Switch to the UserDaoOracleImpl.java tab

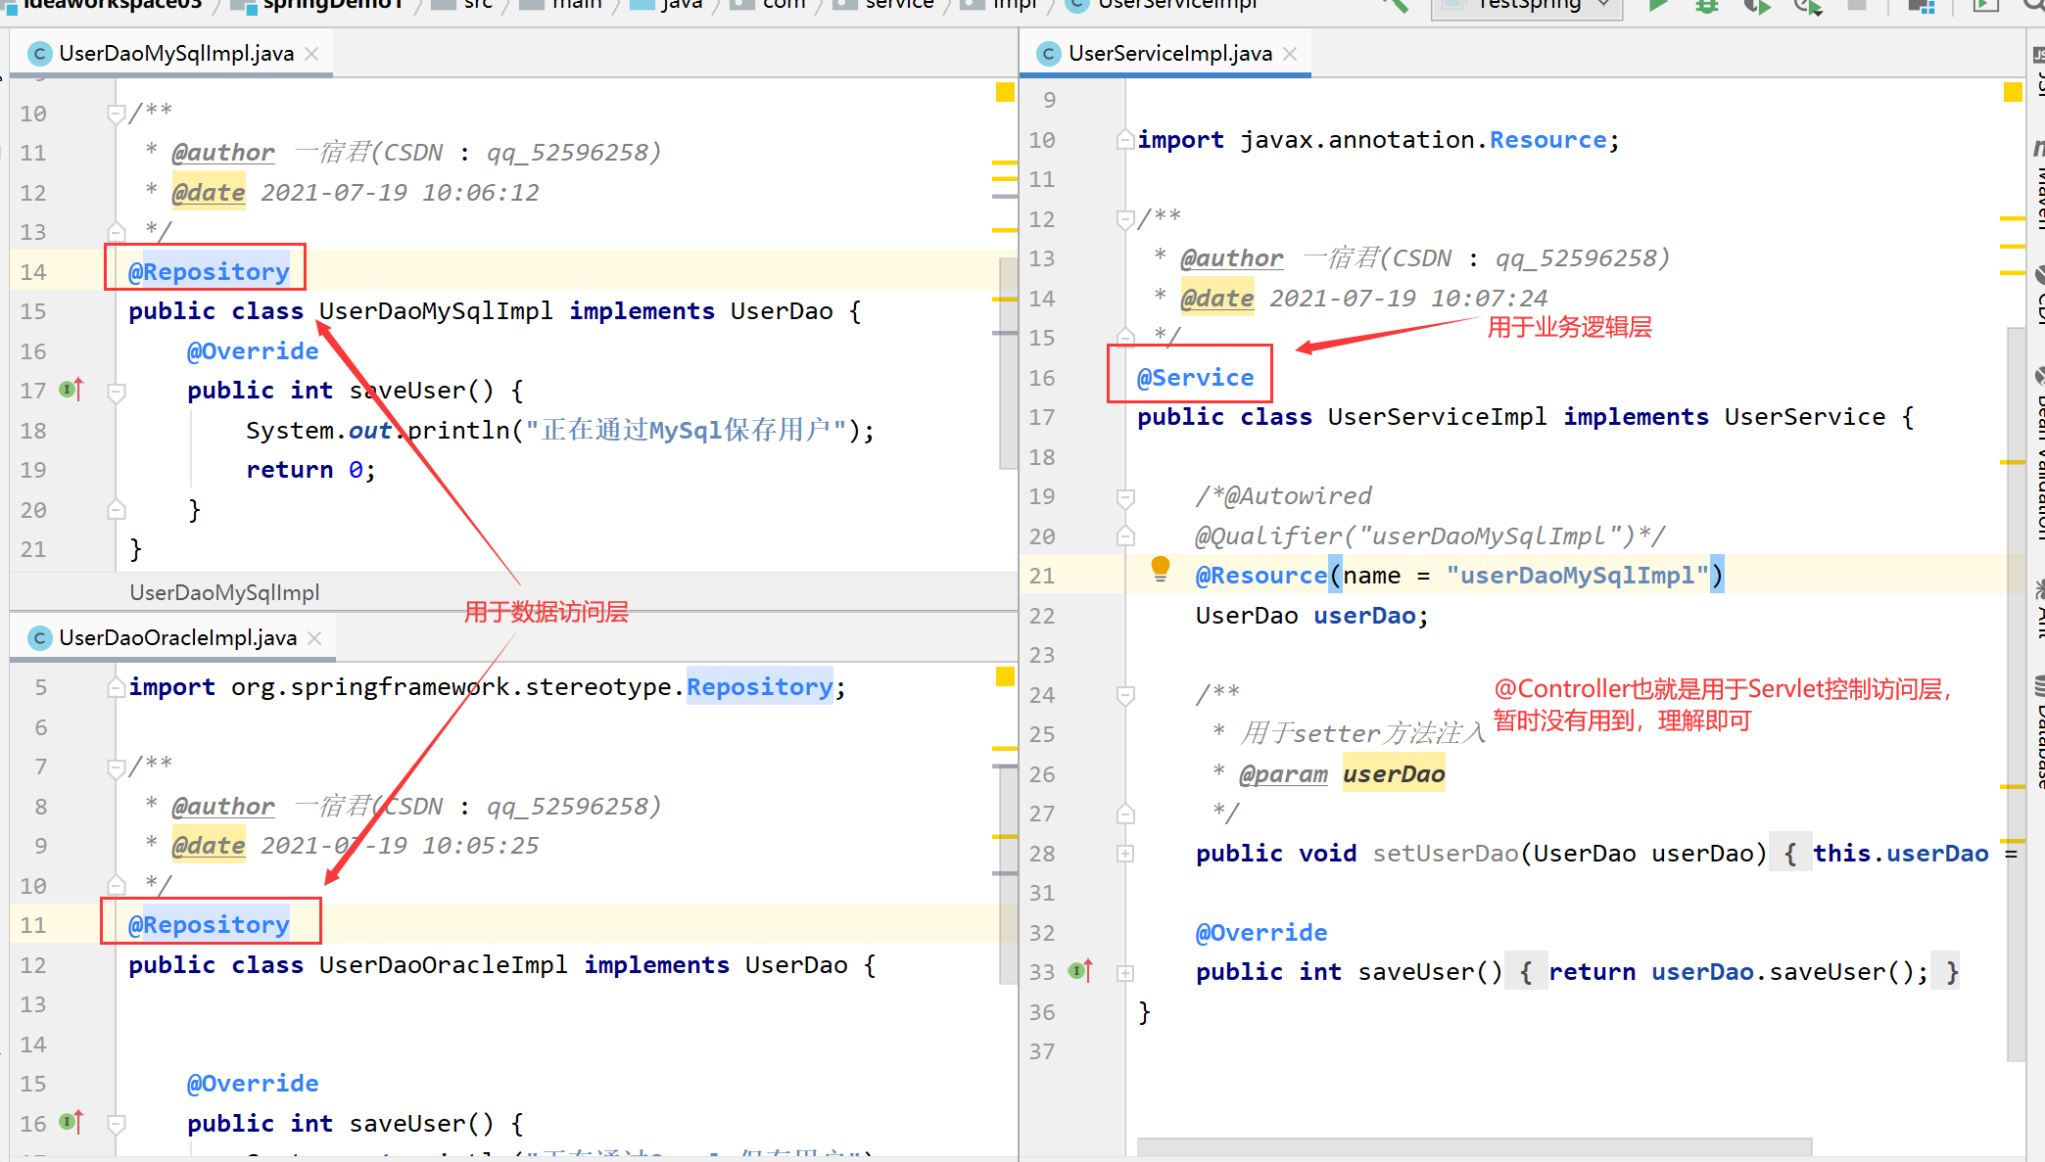tap(176, 637)
